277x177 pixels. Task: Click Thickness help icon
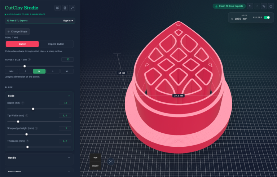pos(27,141)
